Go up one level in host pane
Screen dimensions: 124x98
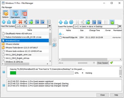tap(4, 22)
